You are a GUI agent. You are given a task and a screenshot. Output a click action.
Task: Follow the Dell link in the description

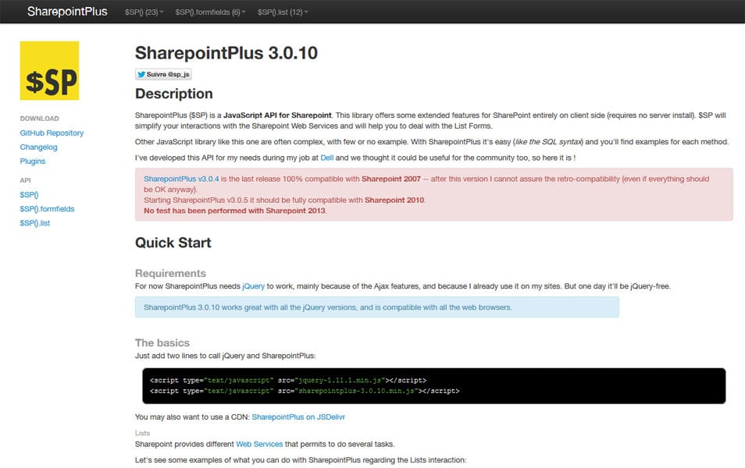pos(327,158)
